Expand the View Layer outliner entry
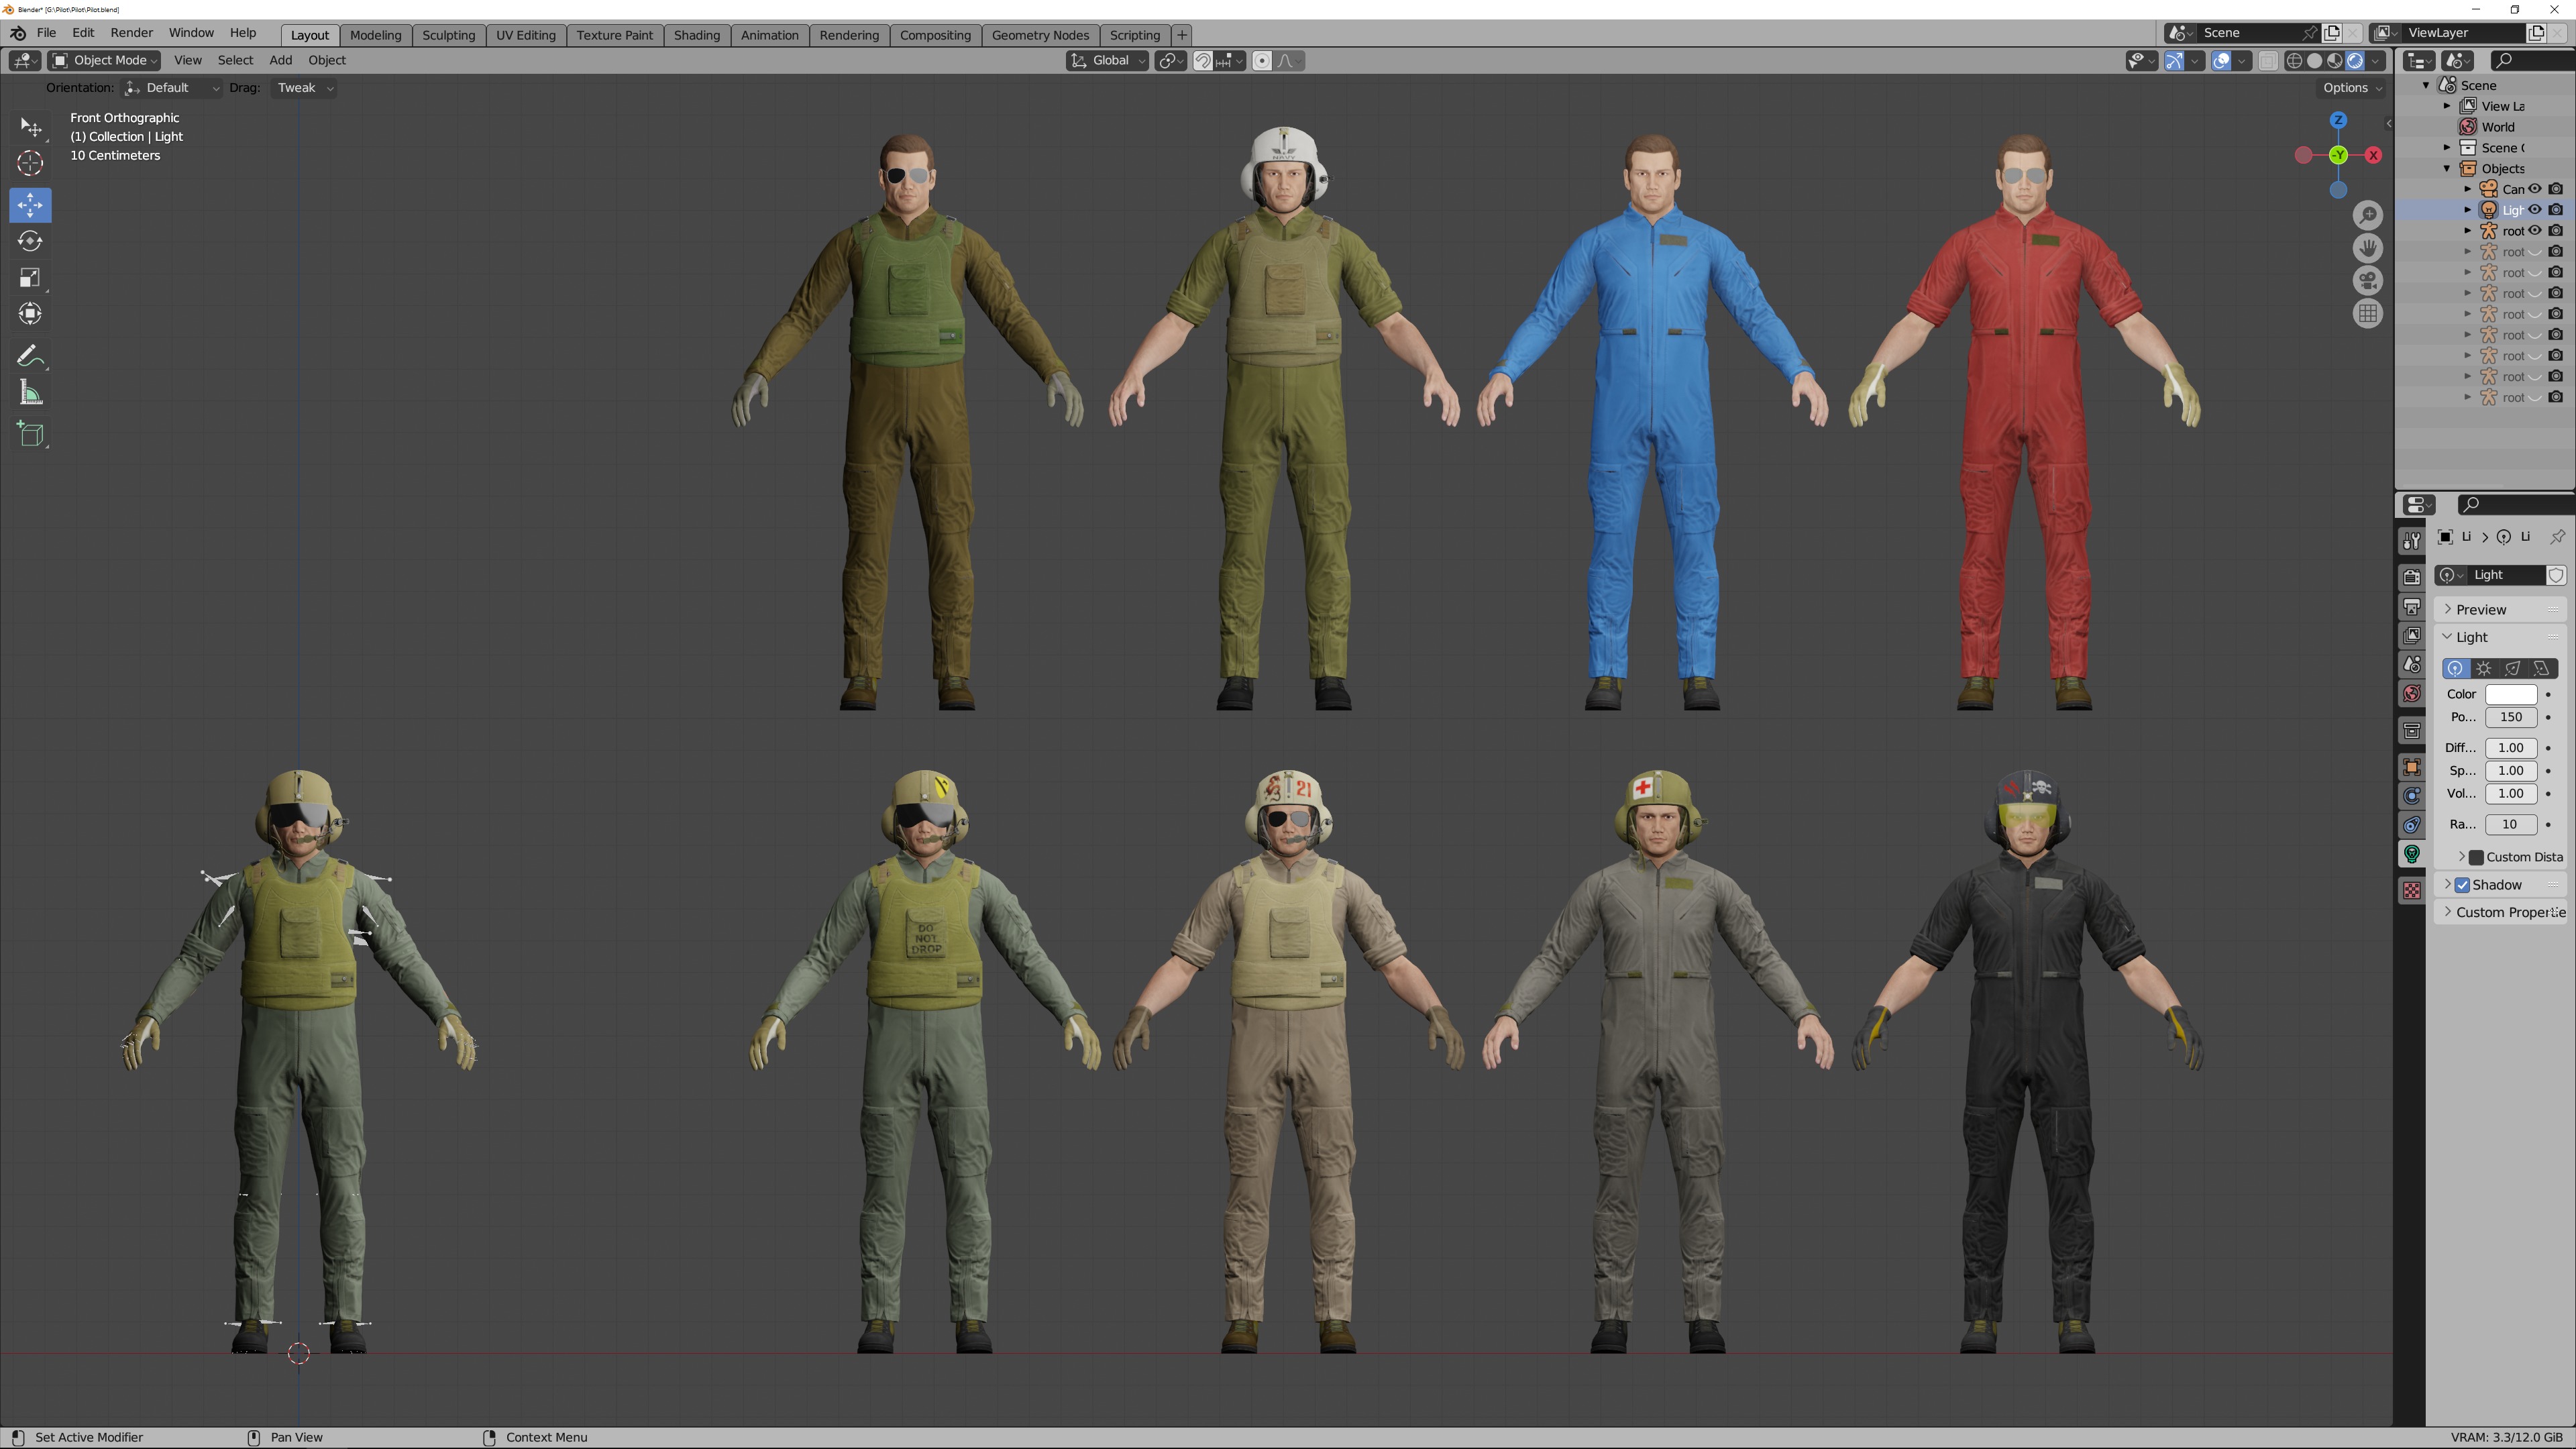Viewport: 2576px width, 1449px height. pos(2447,106)
